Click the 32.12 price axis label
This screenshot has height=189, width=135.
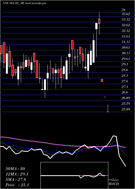pos(126,31)
